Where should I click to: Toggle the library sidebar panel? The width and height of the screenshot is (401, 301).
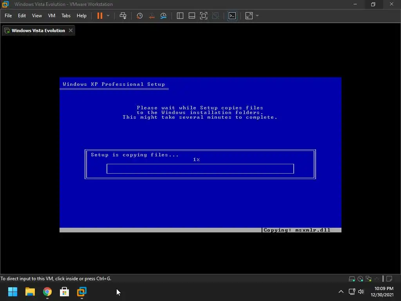pyautogui.click(x=180, y=16)
